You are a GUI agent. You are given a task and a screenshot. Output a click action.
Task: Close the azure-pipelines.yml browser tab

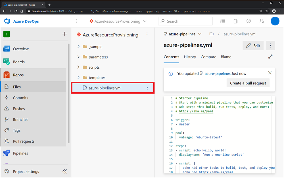coord(42,5)
